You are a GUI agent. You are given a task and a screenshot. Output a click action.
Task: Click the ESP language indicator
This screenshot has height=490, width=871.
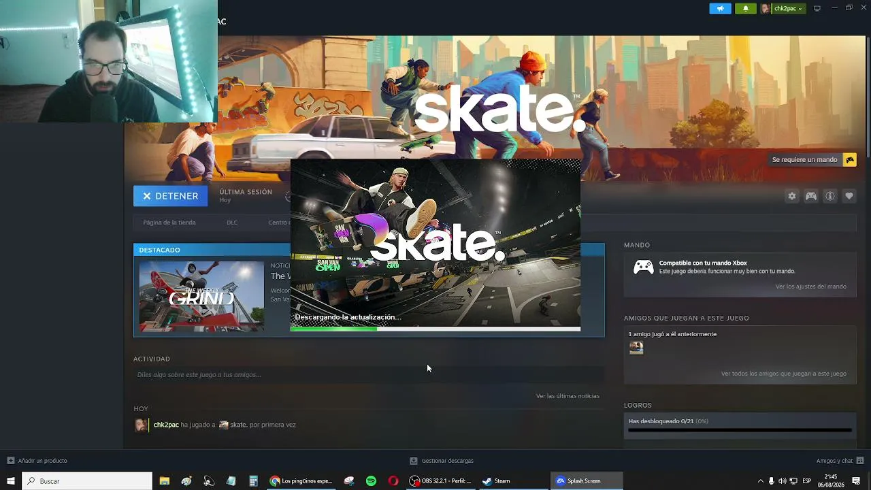(807, 481)
